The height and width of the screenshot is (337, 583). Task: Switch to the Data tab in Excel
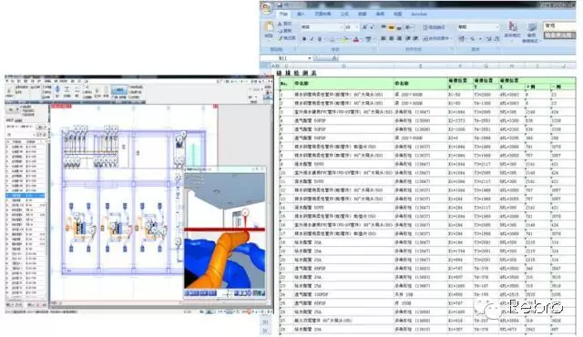[x=363, y=15]
